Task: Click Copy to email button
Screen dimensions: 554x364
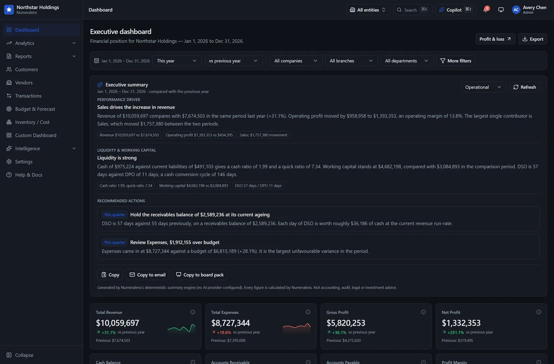Action: click(148, 275)
